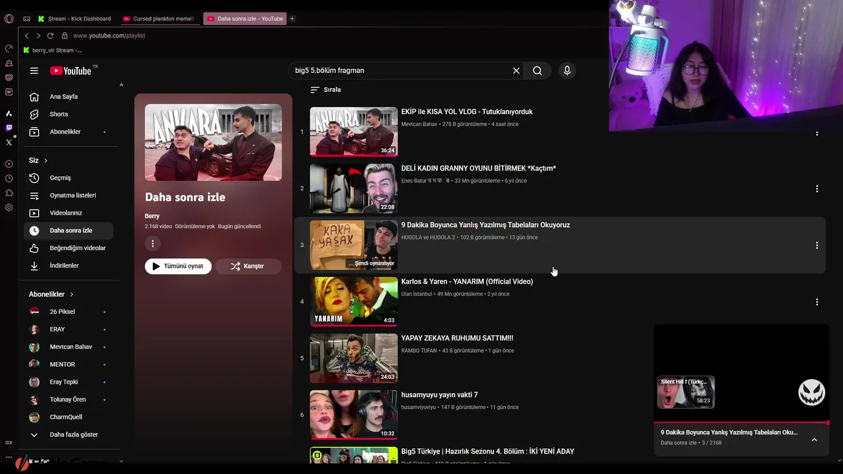
Task: Start voice search with microphone
Action: pos(567,70)
